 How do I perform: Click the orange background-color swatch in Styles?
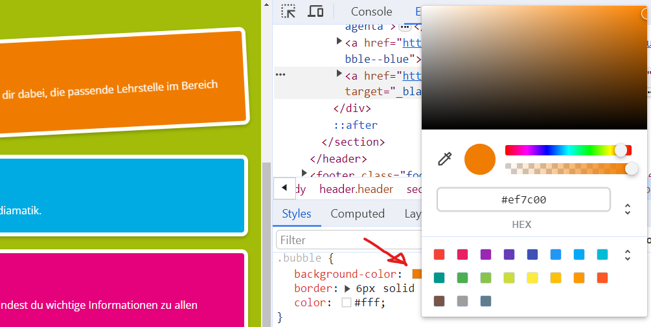[417, 274]
